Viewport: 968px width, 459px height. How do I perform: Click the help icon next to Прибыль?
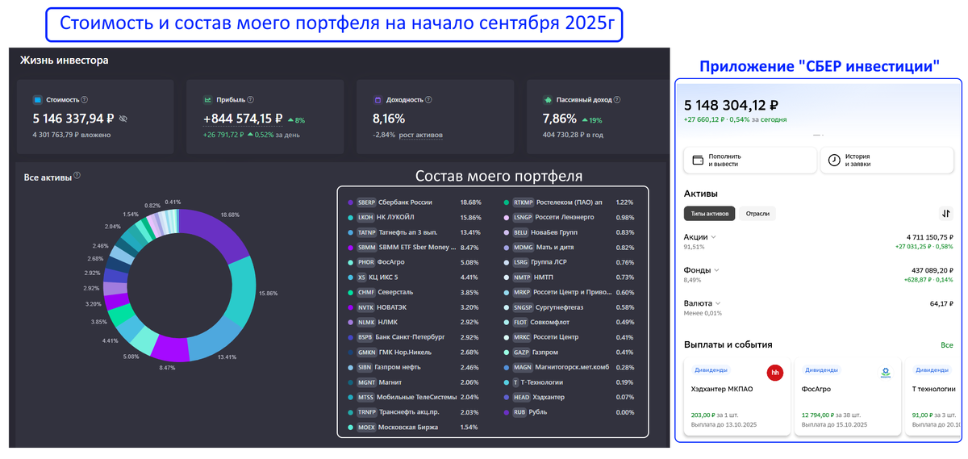pos(251,100)
